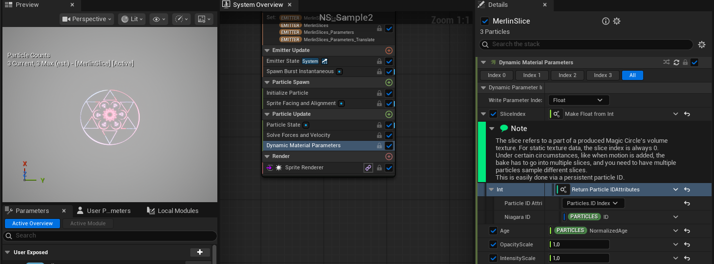Select Dynamic Material Parameters in System Overview

[x=303, y=146]
